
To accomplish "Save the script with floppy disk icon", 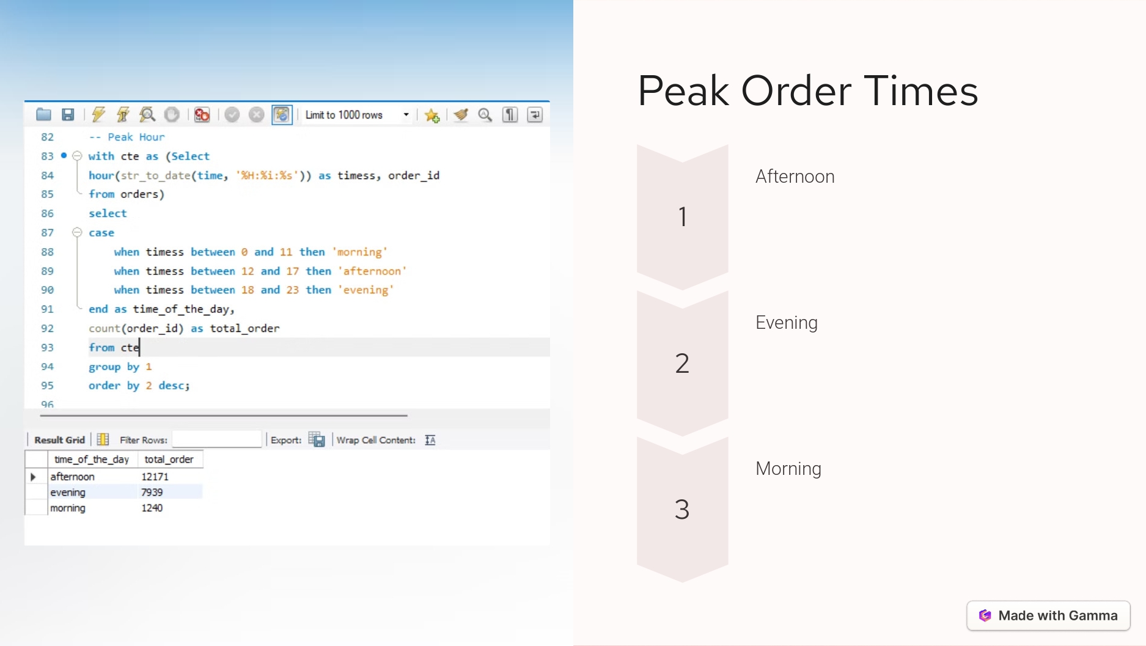I will [68, 114].
